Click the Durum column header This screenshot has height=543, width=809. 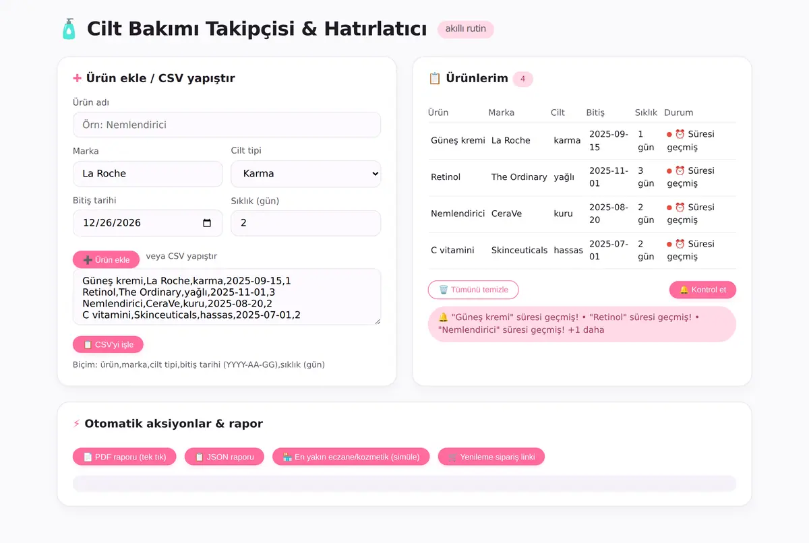pos(678,113)
